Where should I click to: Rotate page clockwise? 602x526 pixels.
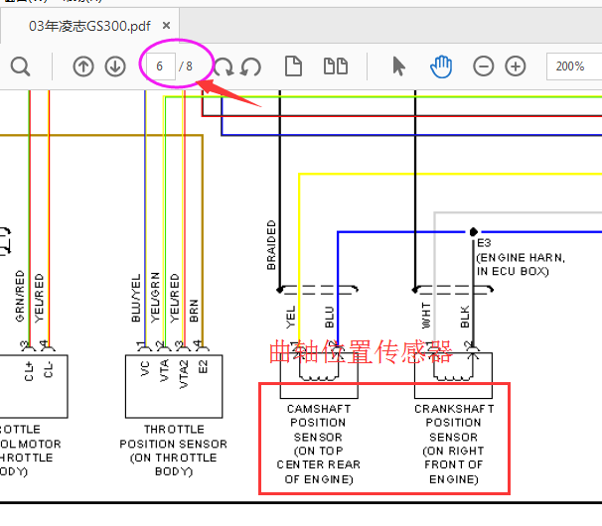(x=224, y=66)
